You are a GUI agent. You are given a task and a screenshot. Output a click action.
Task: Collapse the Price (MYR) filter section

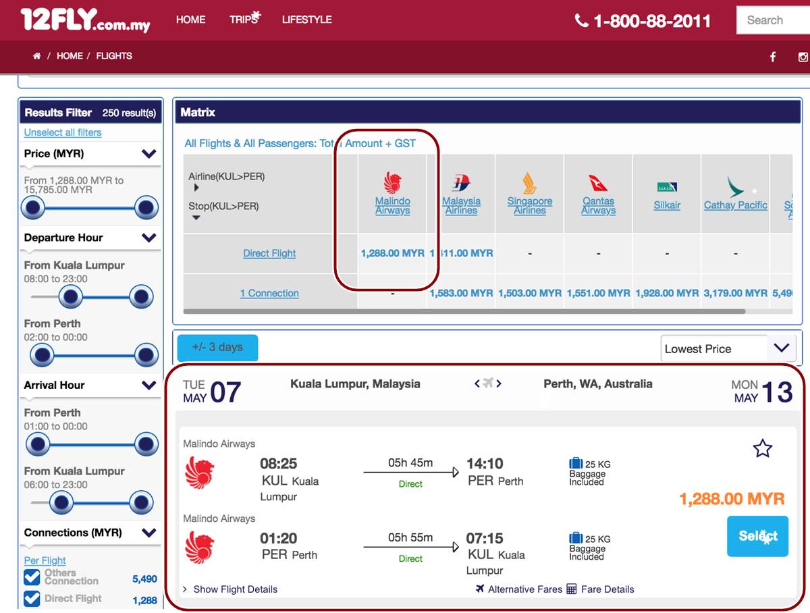[x=149, y=154]
